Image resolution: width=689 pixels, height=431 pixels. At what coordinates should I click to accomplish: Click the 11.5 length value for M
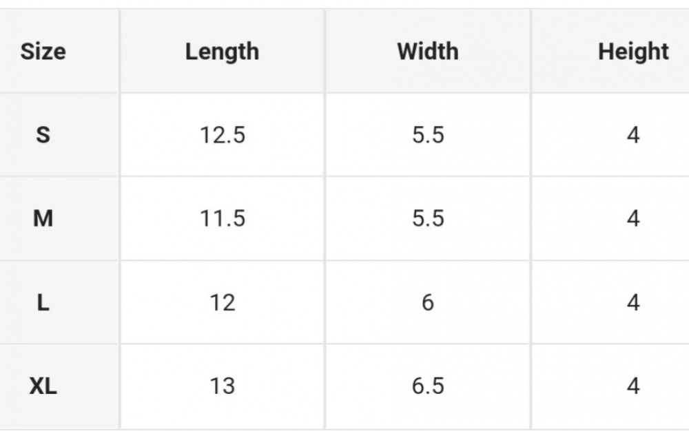pos(223,218)
